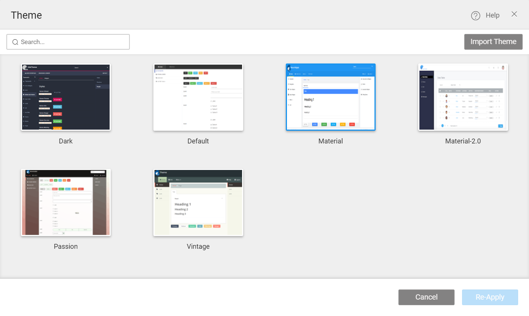The image size is (529, 316).
Task: Click the question mark help icon
Action: pos(476,15)
